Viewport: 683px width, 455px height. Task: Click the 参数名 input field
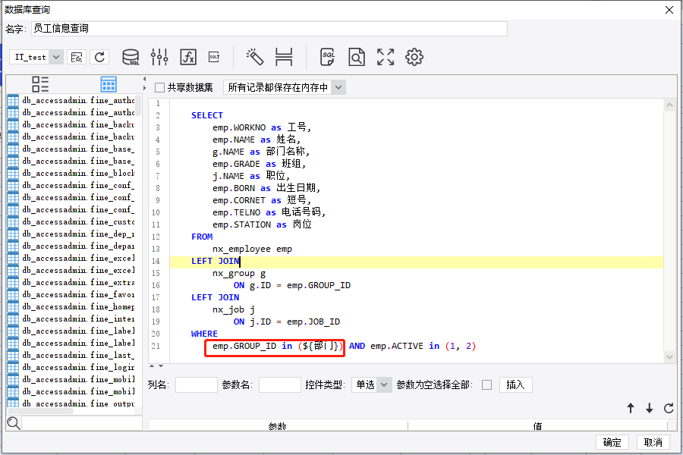click(279, 385)
